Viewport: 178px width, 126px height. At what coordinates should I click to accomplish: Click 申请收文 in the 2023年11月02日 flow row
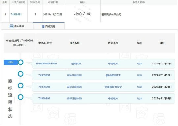(x=113, y=99)
